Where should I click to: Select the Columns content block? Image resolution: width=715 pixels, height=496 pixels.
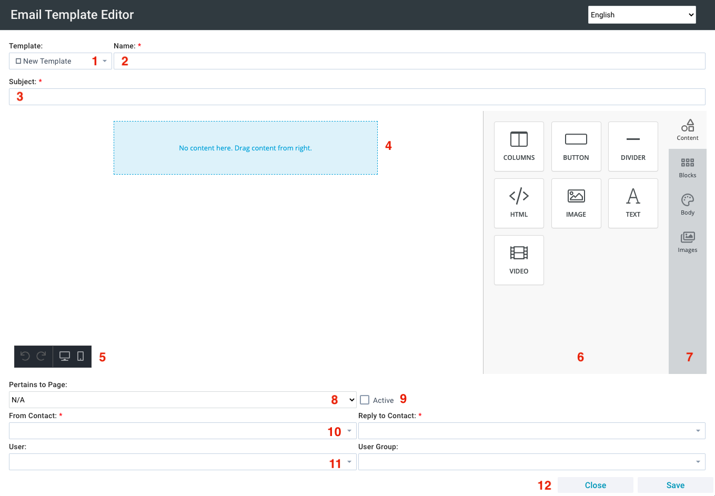pyautogui.click(x=519, y=146)
